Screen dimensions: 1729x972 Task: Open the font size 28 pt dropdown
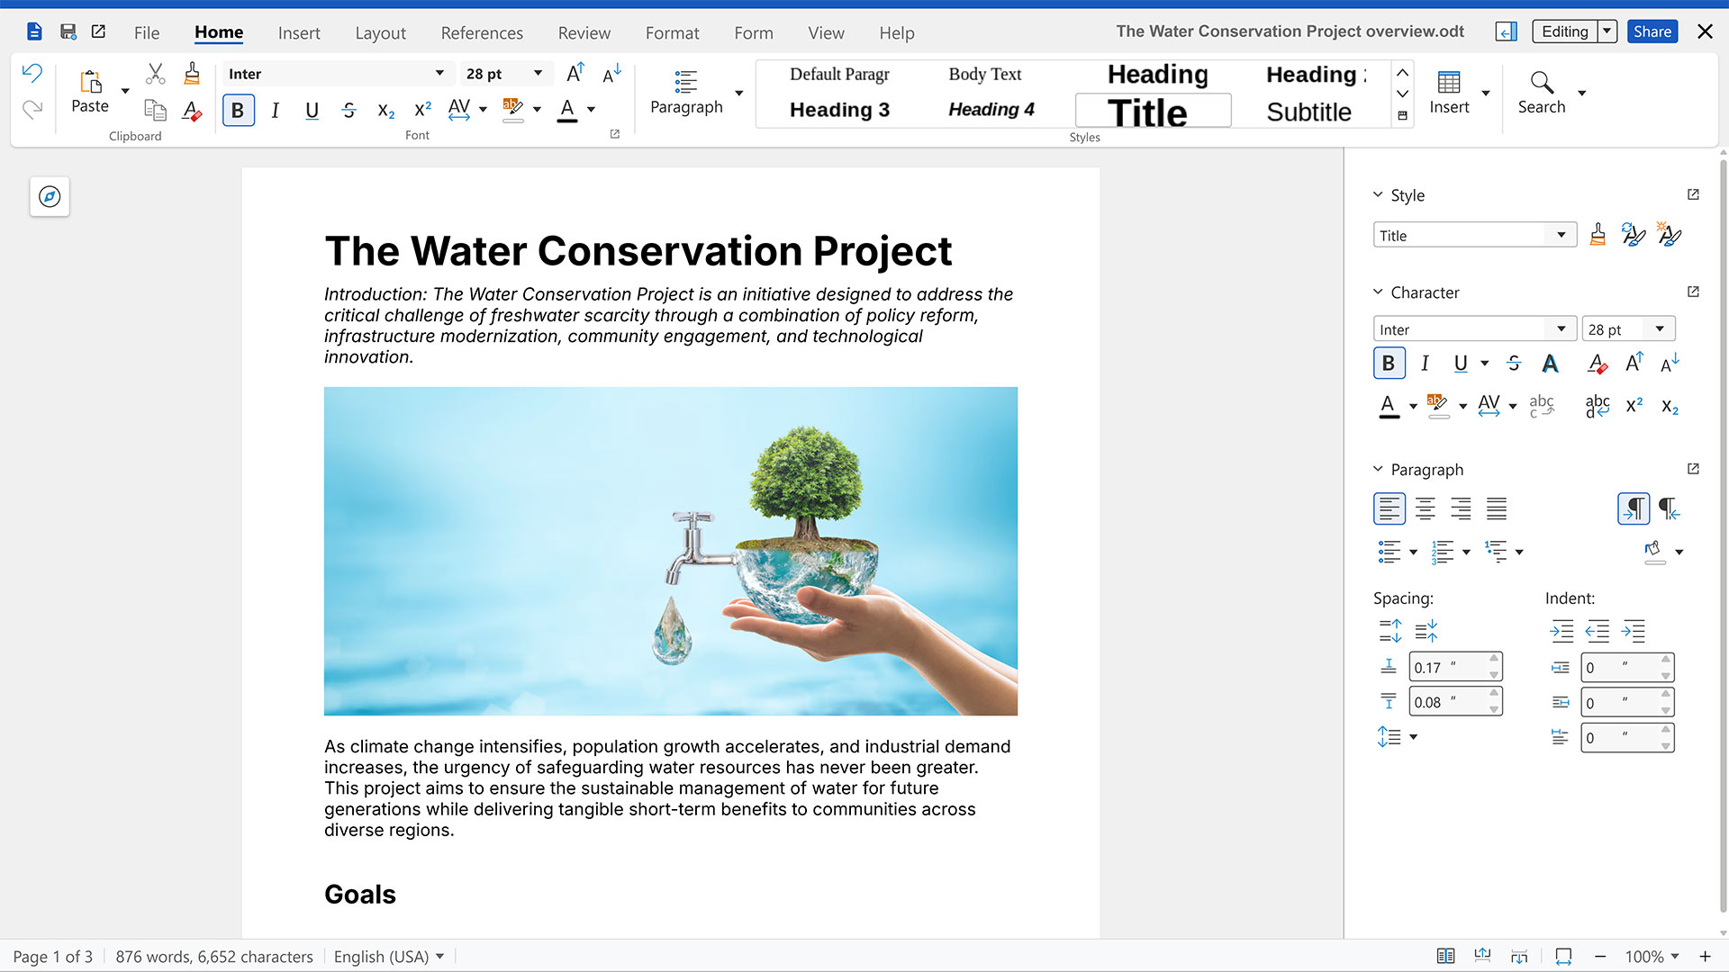coord(538,74)
